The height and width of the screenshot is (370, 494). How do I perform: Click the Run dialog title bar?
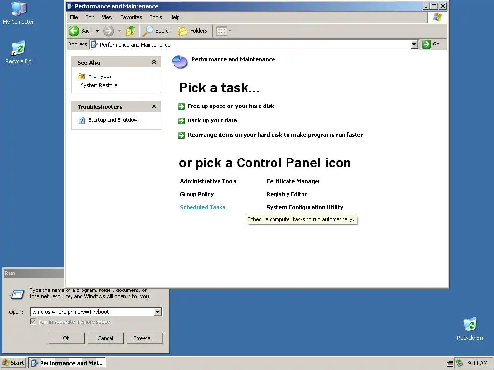pos(33,273)
